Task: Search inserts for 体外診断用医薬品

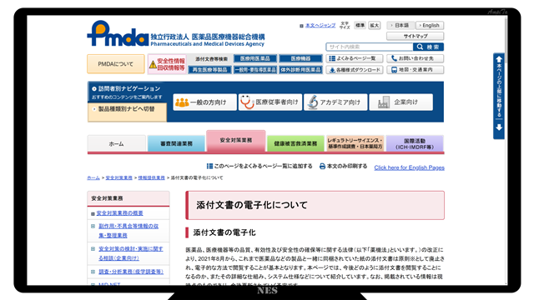Action: (300, 70)
